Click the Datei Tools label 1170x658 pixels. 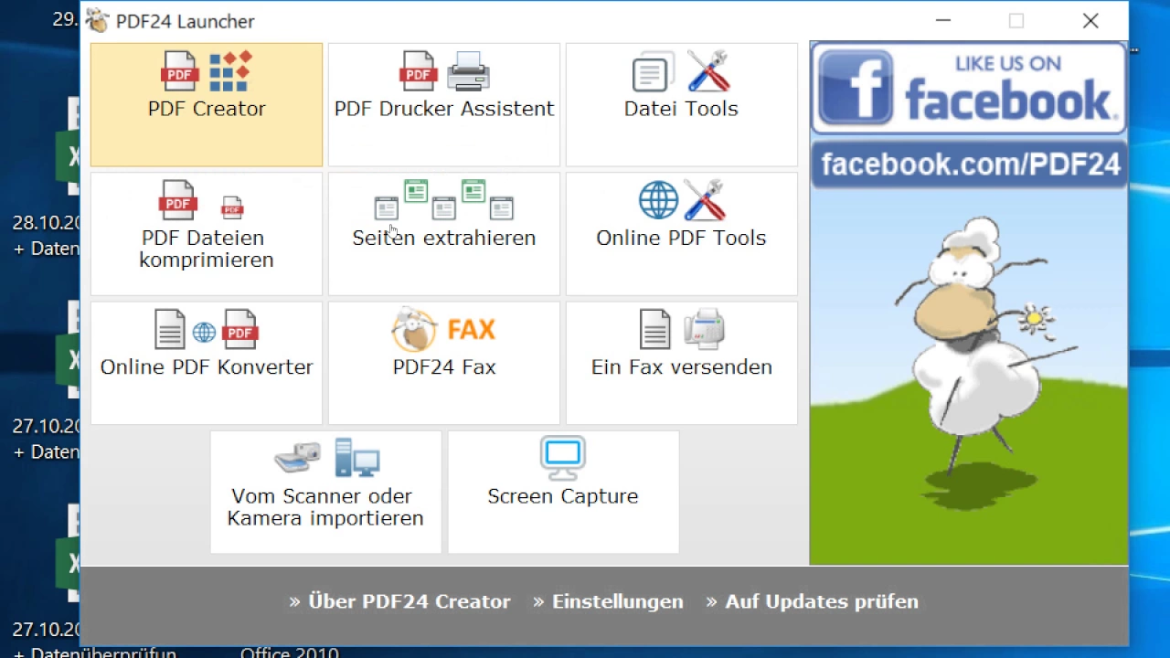(681, 109)
